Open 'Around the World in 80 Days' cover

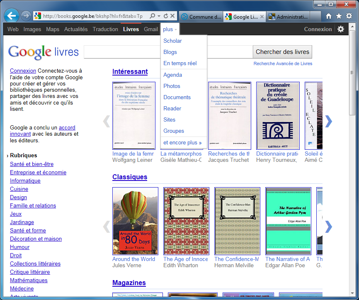[135, 221]
